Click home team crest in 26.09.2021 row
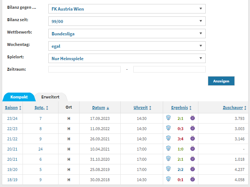This screenshot has width=250, height=187. tap(168, 139)
